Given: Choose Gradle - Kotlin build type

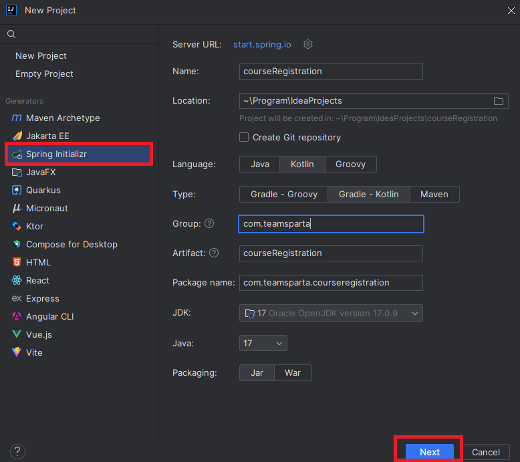Looking at the screenshot, I should point(369,194).
